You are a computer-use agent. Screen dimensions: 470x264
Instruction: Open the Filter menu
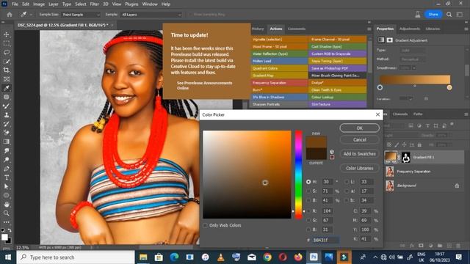(x=95, y=4)
